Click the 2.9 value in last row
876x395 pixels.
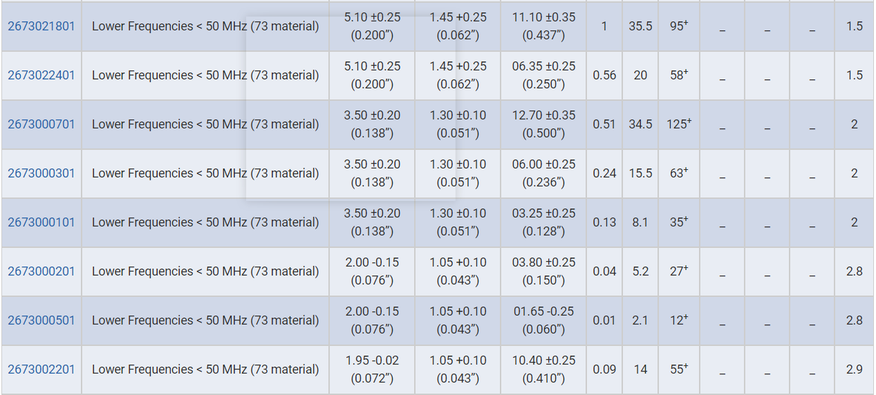click(855, 369)
